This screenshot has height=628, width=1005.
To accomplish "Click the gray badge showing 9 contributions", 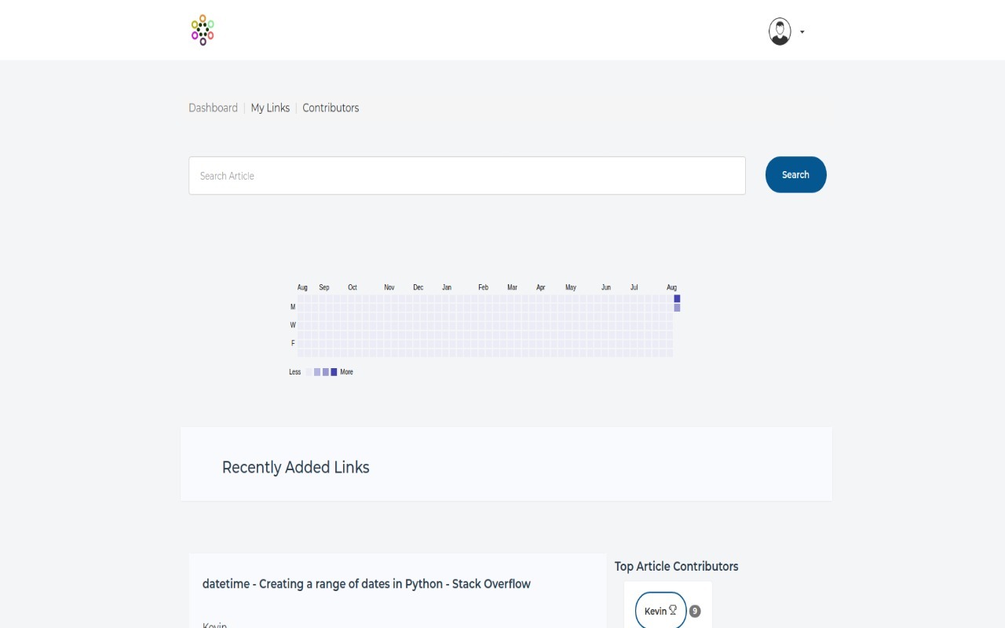I will [694, 610].
